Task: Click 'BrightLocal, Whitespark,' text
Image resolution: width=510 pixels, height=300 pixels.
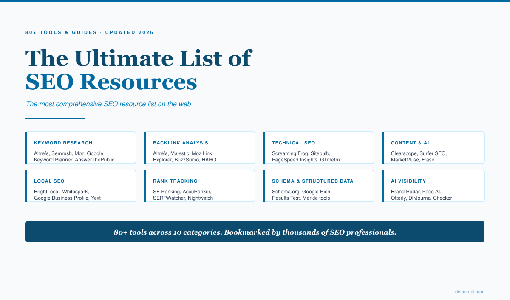Action: click(61, 192)
